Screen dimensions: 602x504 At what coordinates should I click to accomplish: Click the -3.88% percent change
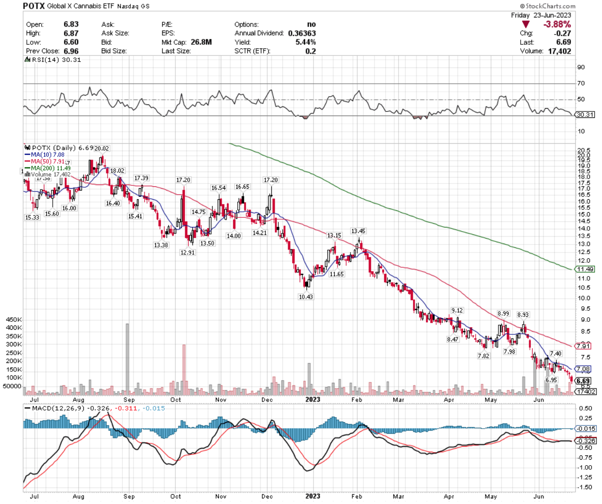click(557, 24)
